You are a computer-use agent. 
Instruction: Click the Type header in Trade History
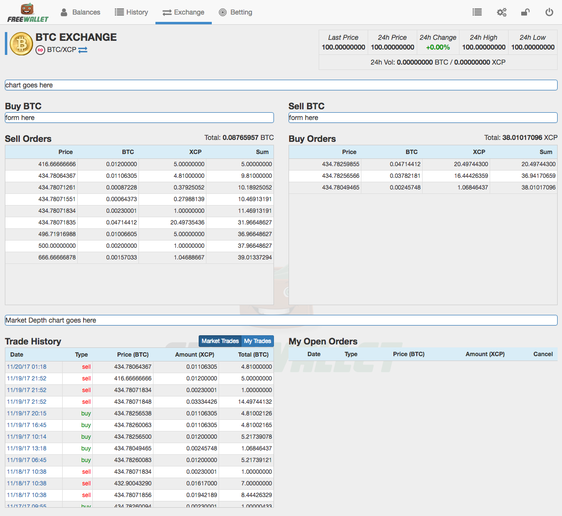[81, 355]
